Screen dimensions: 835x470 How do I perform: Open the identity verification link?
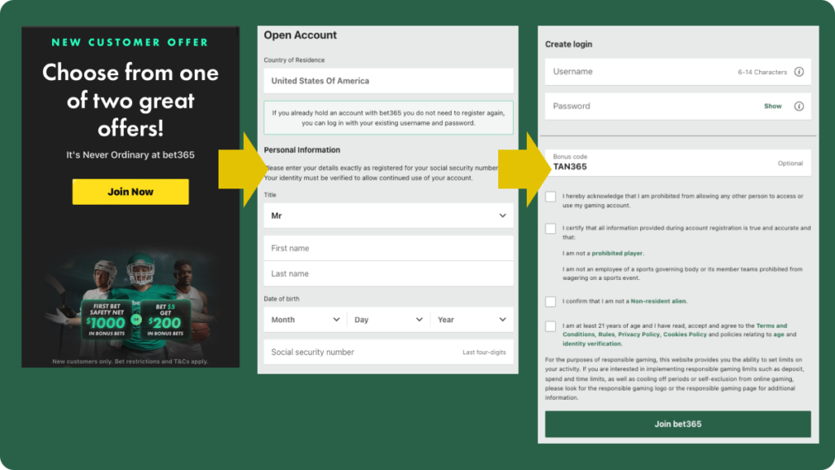coord(592,344)
